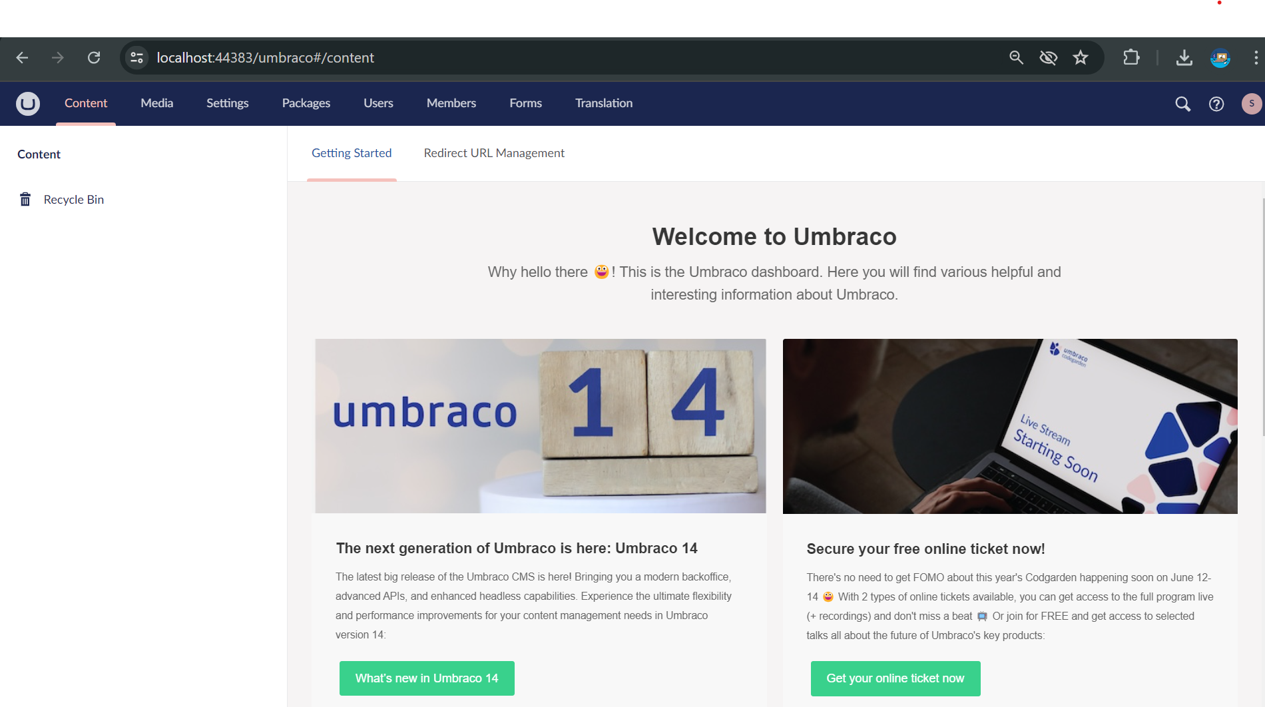Image resolution: width=1265 pixels, height=707 pixels.
Task: Open the Umbraco help question mark
Action: click(1216, 104)
